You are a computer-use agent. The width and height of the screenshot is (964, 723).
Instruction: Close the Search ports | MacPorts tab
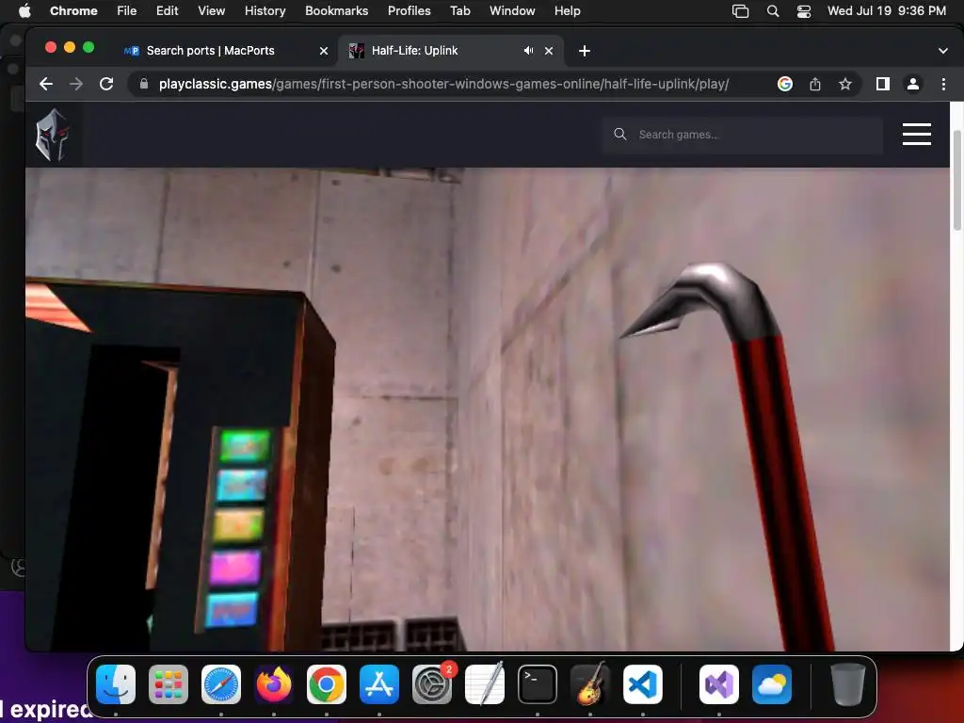click(324, 51)
